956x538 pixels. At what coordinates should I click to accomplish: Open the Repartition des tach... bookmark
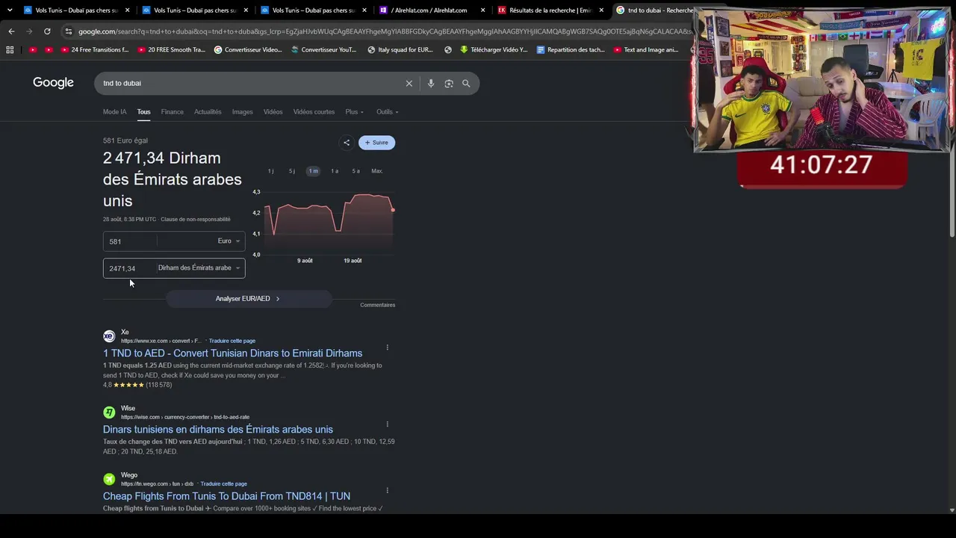pos(571,50)
